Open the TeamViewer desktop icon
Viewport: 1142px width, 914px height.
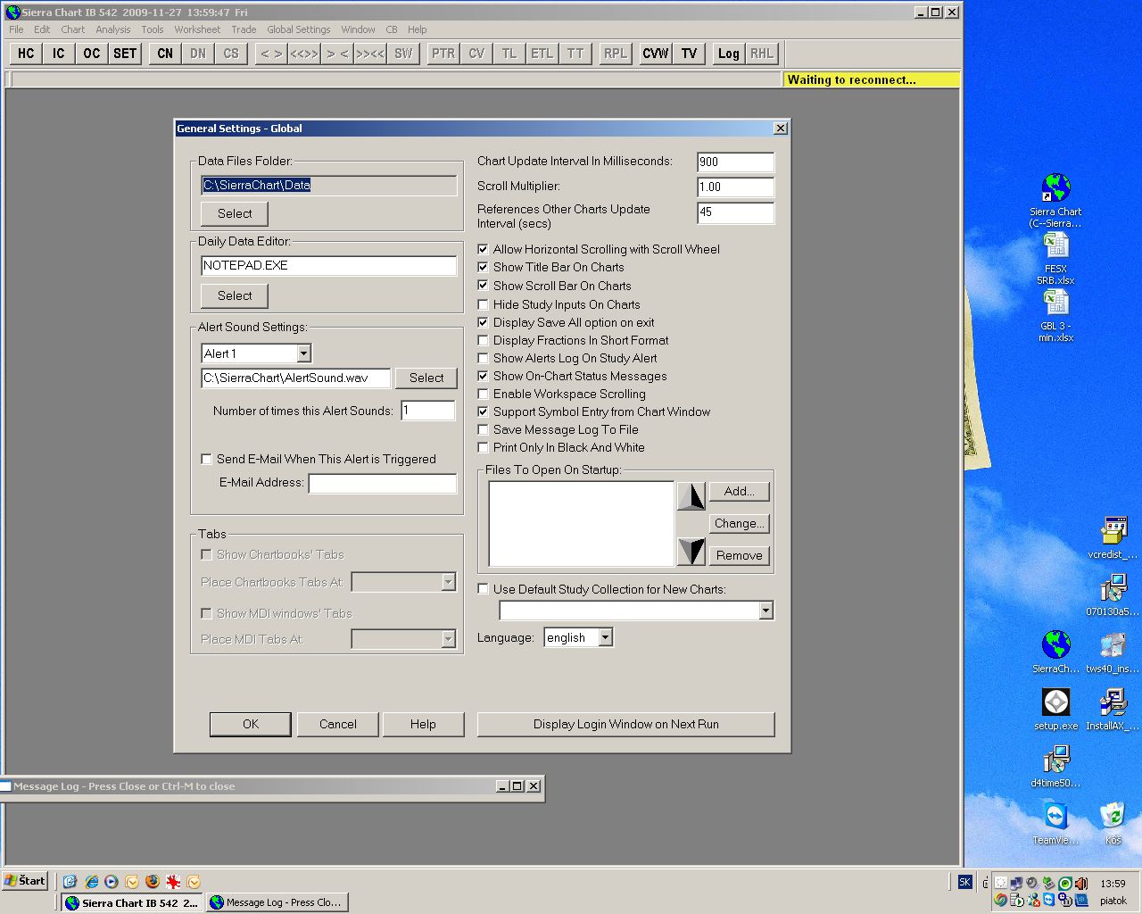pyautogui.click(x=1055, y=817)
